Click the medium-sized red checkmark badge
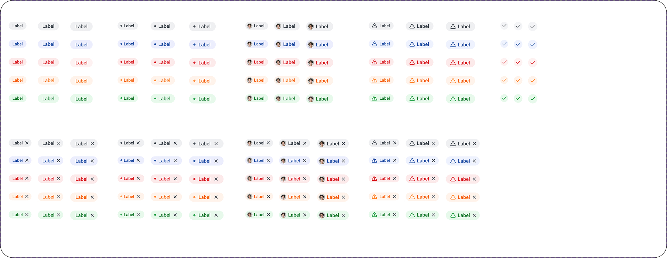667x258 pixels. pos(518,62)
